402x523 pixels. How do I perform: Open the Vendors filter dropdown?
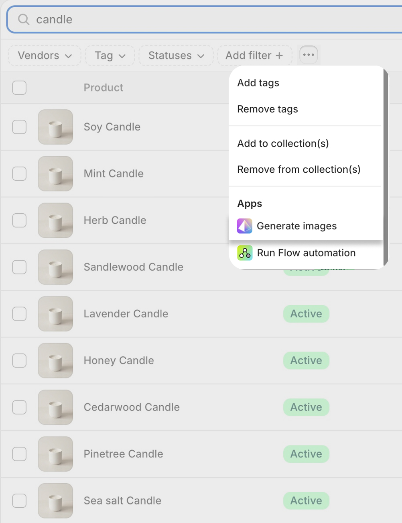(44, 55)
